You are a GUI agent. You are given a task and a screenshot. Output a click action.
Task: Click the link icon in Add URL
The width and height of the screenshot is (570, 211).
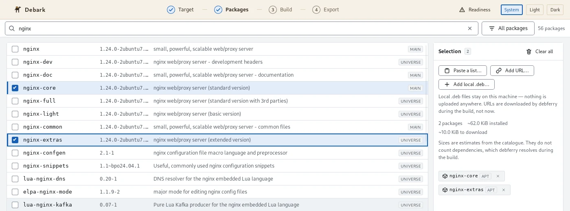[x=499, y=71]
